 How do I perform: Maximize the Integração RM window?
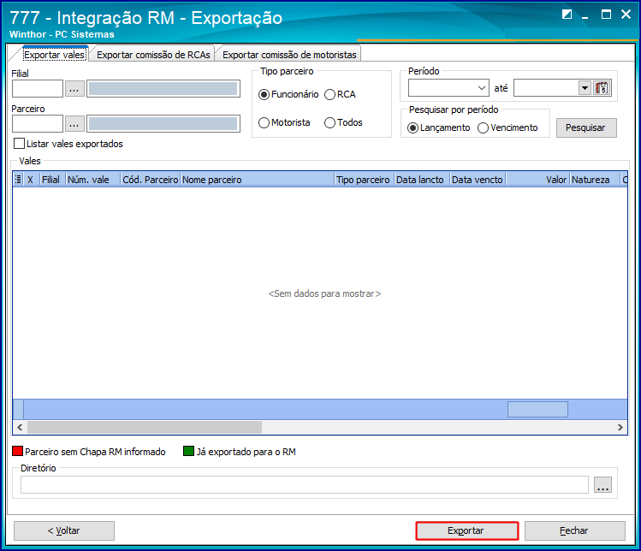tap(606, 15)
